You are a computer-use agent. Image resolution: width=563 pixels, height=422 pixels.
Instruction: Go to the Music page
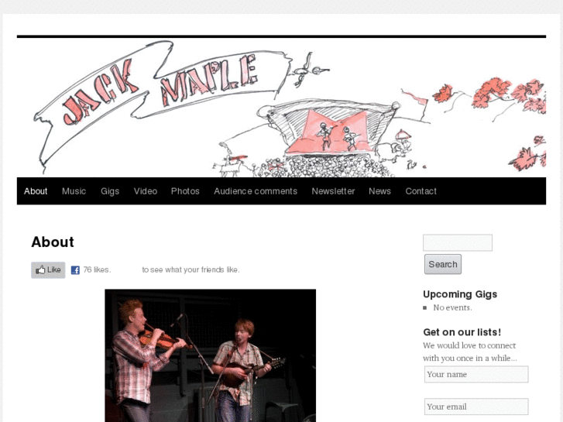tap(74, 191)
